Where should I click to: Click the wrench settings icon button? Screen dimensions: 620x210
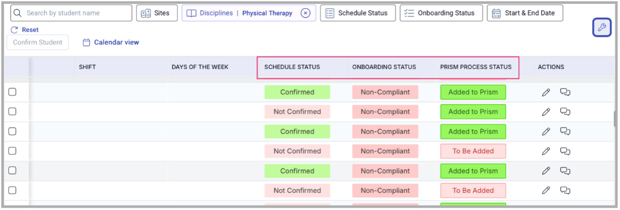[x=602, y=28]
